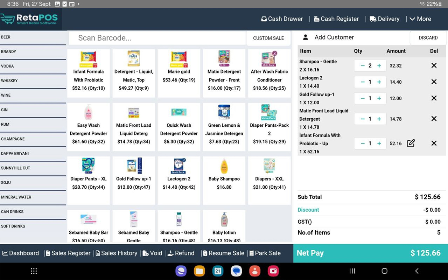The height and width of the screenshot is (280, 448).
Task: Select the WHISKEY category
Action: [33, 81]
